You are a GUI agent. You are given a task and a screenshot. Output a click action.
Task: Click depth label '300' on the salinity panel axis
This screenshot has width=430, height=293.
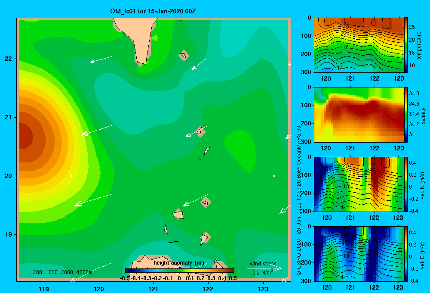tap(307, 142)
